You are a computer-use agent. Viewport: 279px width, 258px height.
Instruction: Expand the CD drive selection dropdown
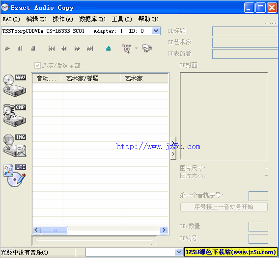coord(156,31)
